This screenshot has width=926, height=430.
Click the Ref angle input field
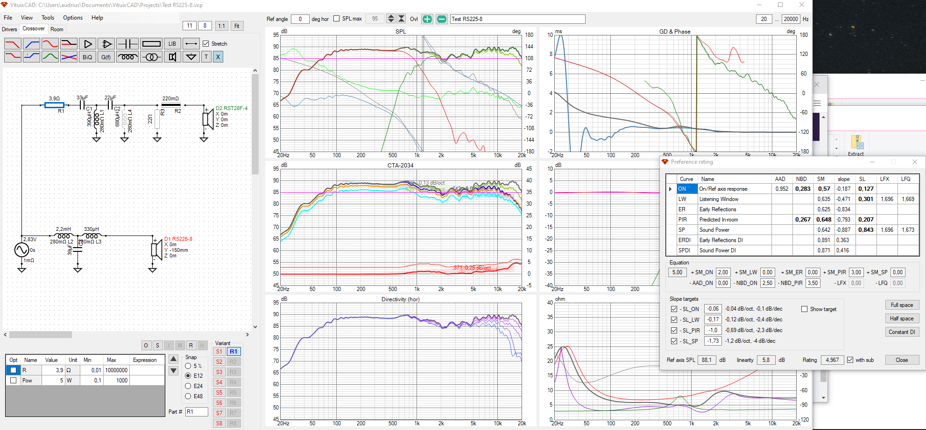(300, 19)
